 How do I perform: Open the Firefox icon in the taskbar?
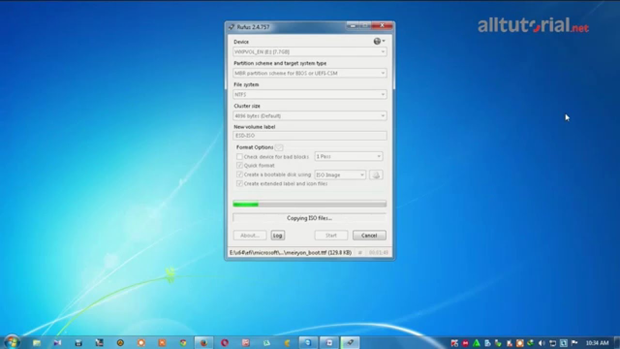click(x=204, y=343)
